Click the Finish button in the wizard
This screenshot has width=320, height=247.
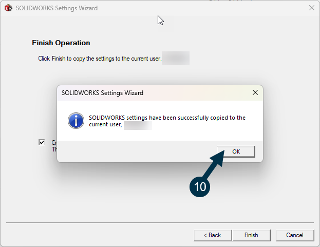[x=251, y=235]
